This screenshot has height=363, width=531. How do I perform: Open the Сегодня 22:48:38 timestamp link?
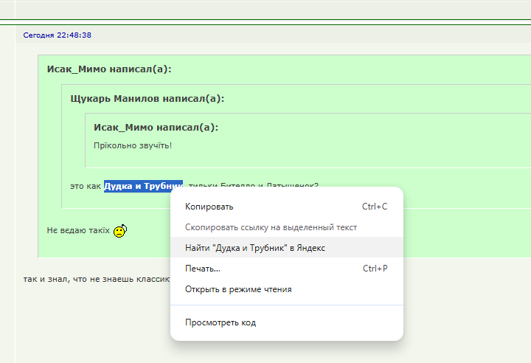click(x=57, y=35)
